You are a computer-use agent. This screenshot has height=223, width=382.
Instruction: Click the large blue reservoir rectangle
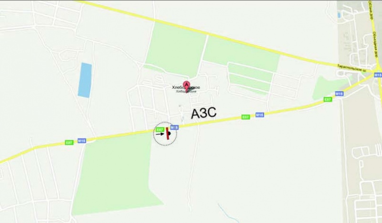pos(85,80)
